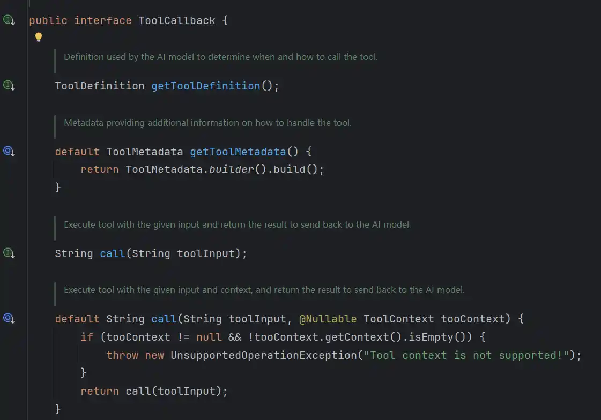
Task: Click the gutter icon next to getToolDefinition
Action: click(9, 85)
